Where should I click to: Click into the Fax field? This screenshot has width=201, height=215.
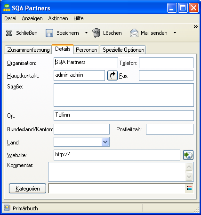pyautogui.click(x=166, y=75)
